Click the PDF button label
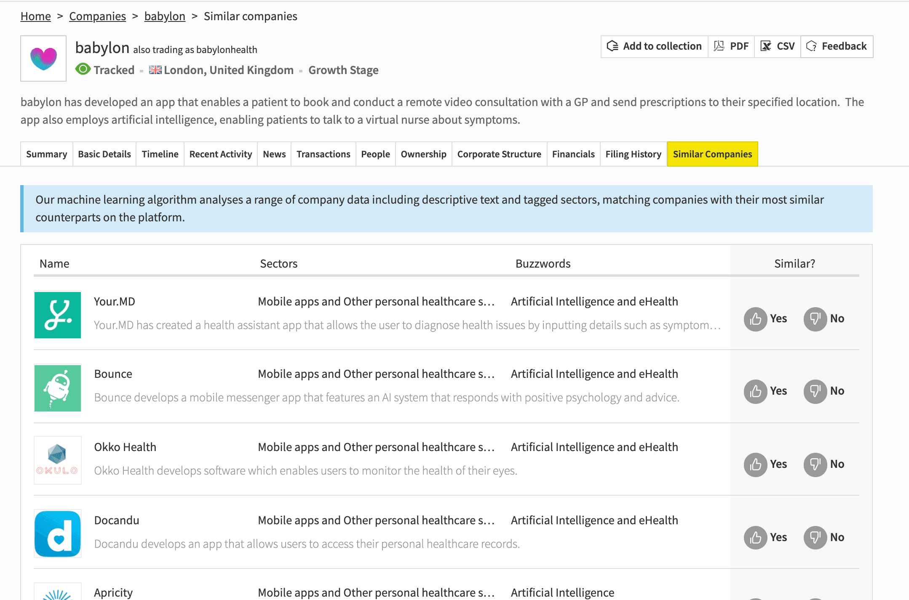This screenshot has height=600, width=909. tap(739, 46)
